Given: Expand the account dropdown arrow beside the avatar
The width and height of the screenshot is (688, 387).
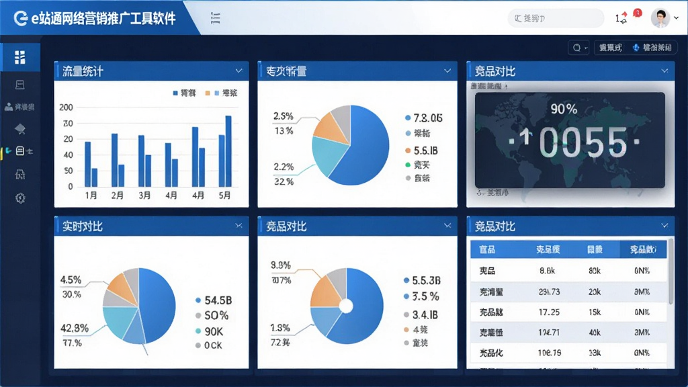Looking at the screenshot, I should (x=676, y=18).
